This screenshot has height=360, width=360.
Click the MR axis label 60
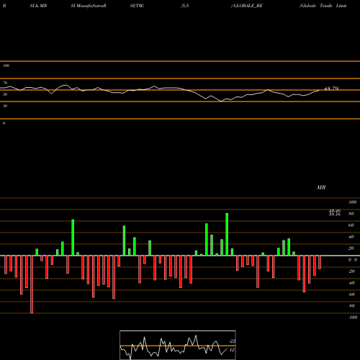[351, 225]
